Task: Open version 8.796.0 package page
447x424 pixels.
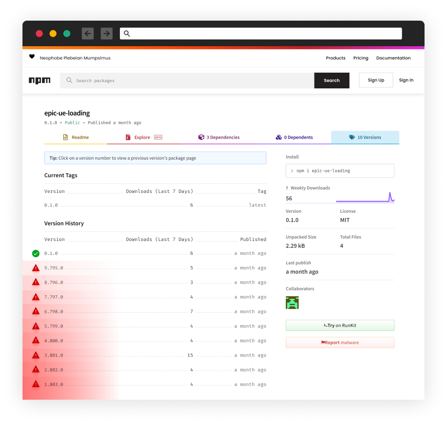Action: pyautogui.click(x=53, y=283)
